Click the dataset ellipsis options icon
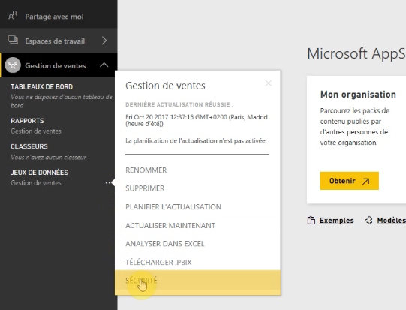The width and height of the screenshot is (406, 310). click(x=108, y=183)
